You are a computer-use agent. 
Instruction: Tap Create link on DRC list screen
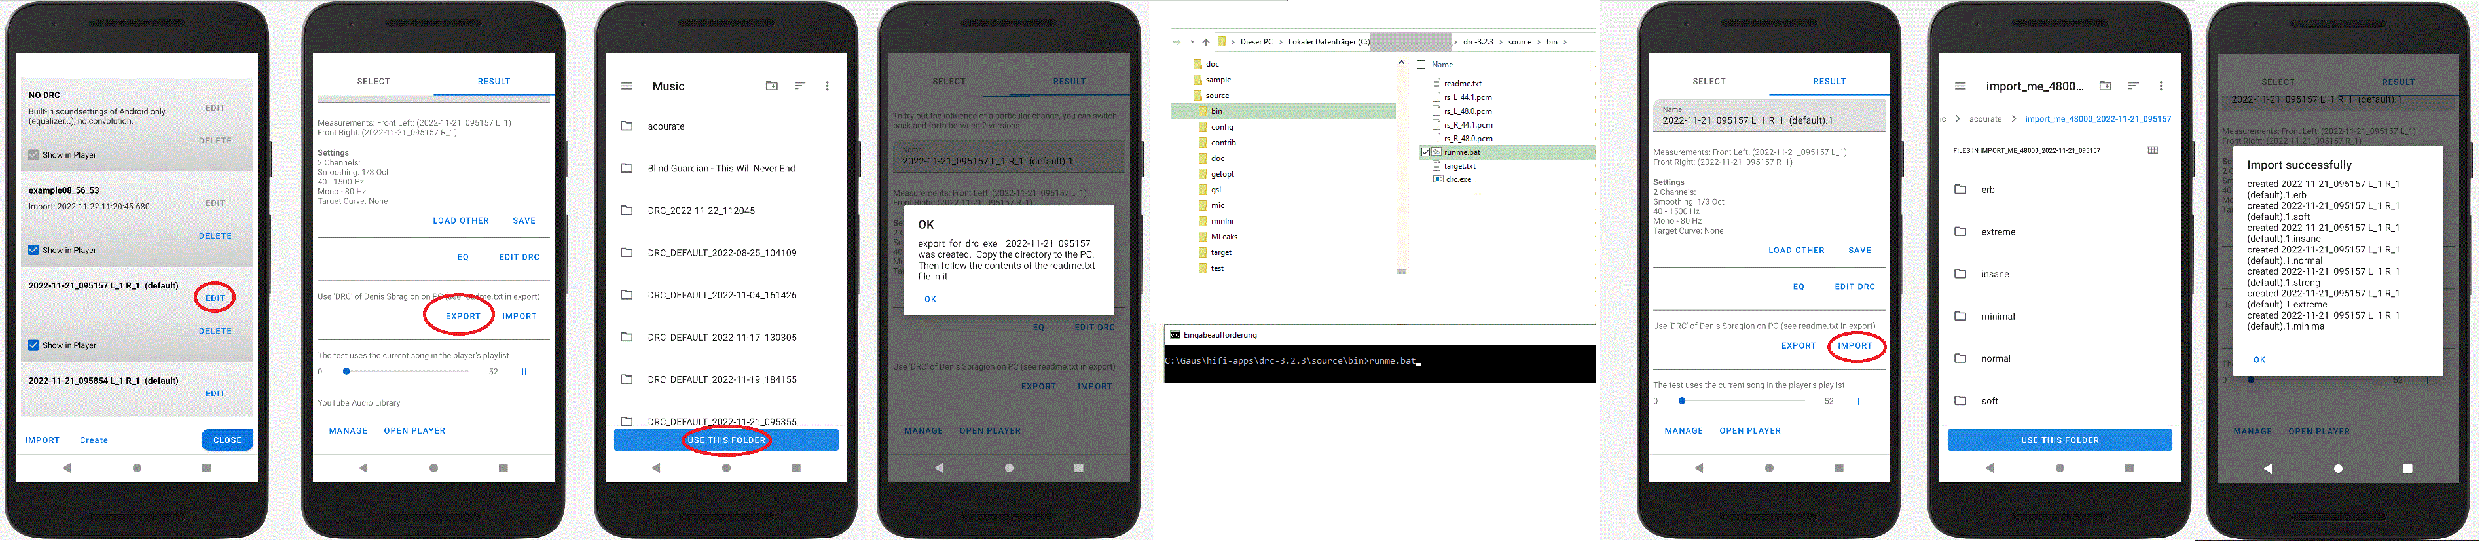pos(94,442)
